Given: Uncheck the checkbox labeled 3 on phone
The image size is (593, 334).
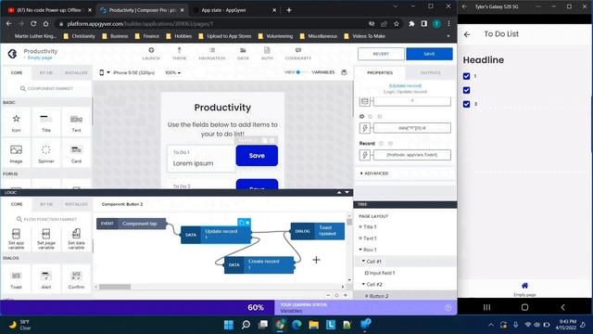Looking at the screenshot, I should coord(466,104).
